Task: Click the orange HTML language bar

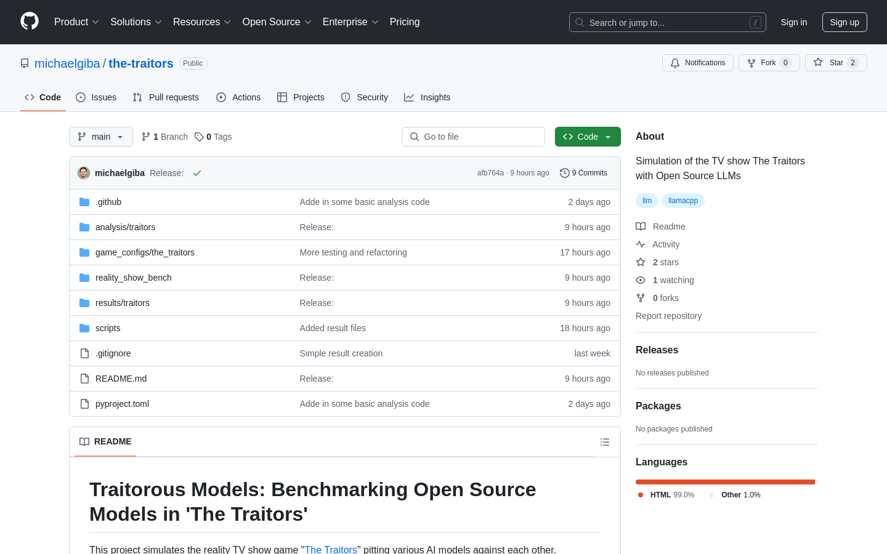Action: (725, 482)
